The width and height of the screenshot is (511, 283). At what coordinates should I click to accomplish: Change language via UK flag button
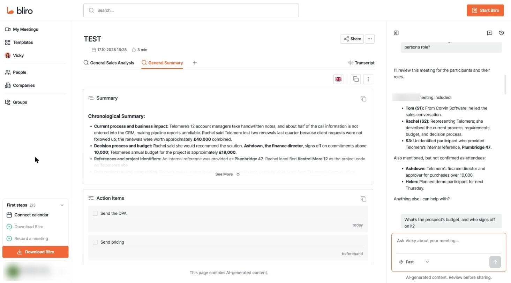[338, 79]
